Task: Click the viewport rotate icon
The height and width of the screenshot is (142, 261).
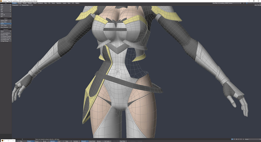Action: [x=257, y=5]
